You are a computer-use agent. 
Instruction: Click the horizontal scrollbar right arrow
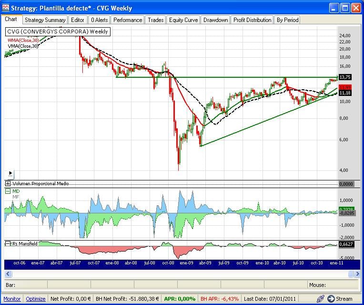click(x=356, y=273)
